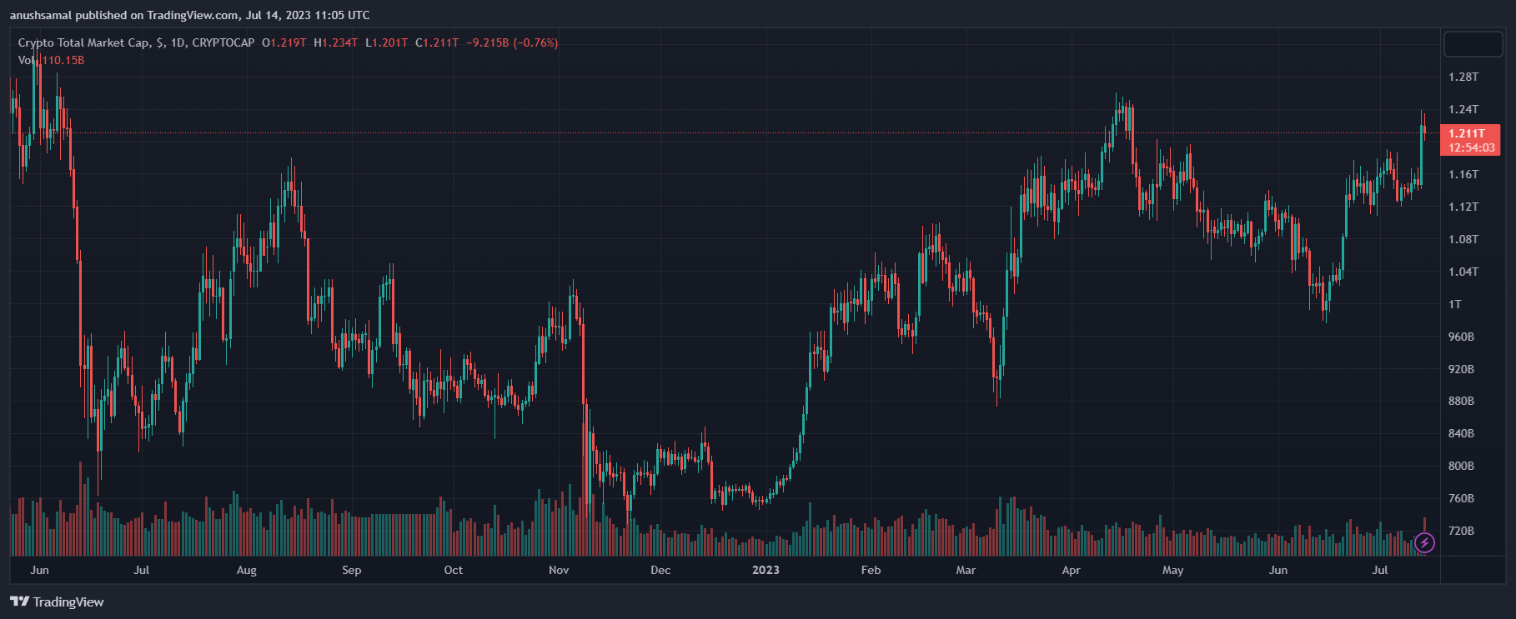1516x619 pixels.
Task: Click the 2023 label on time axis
Action: [x=766, y=570]
